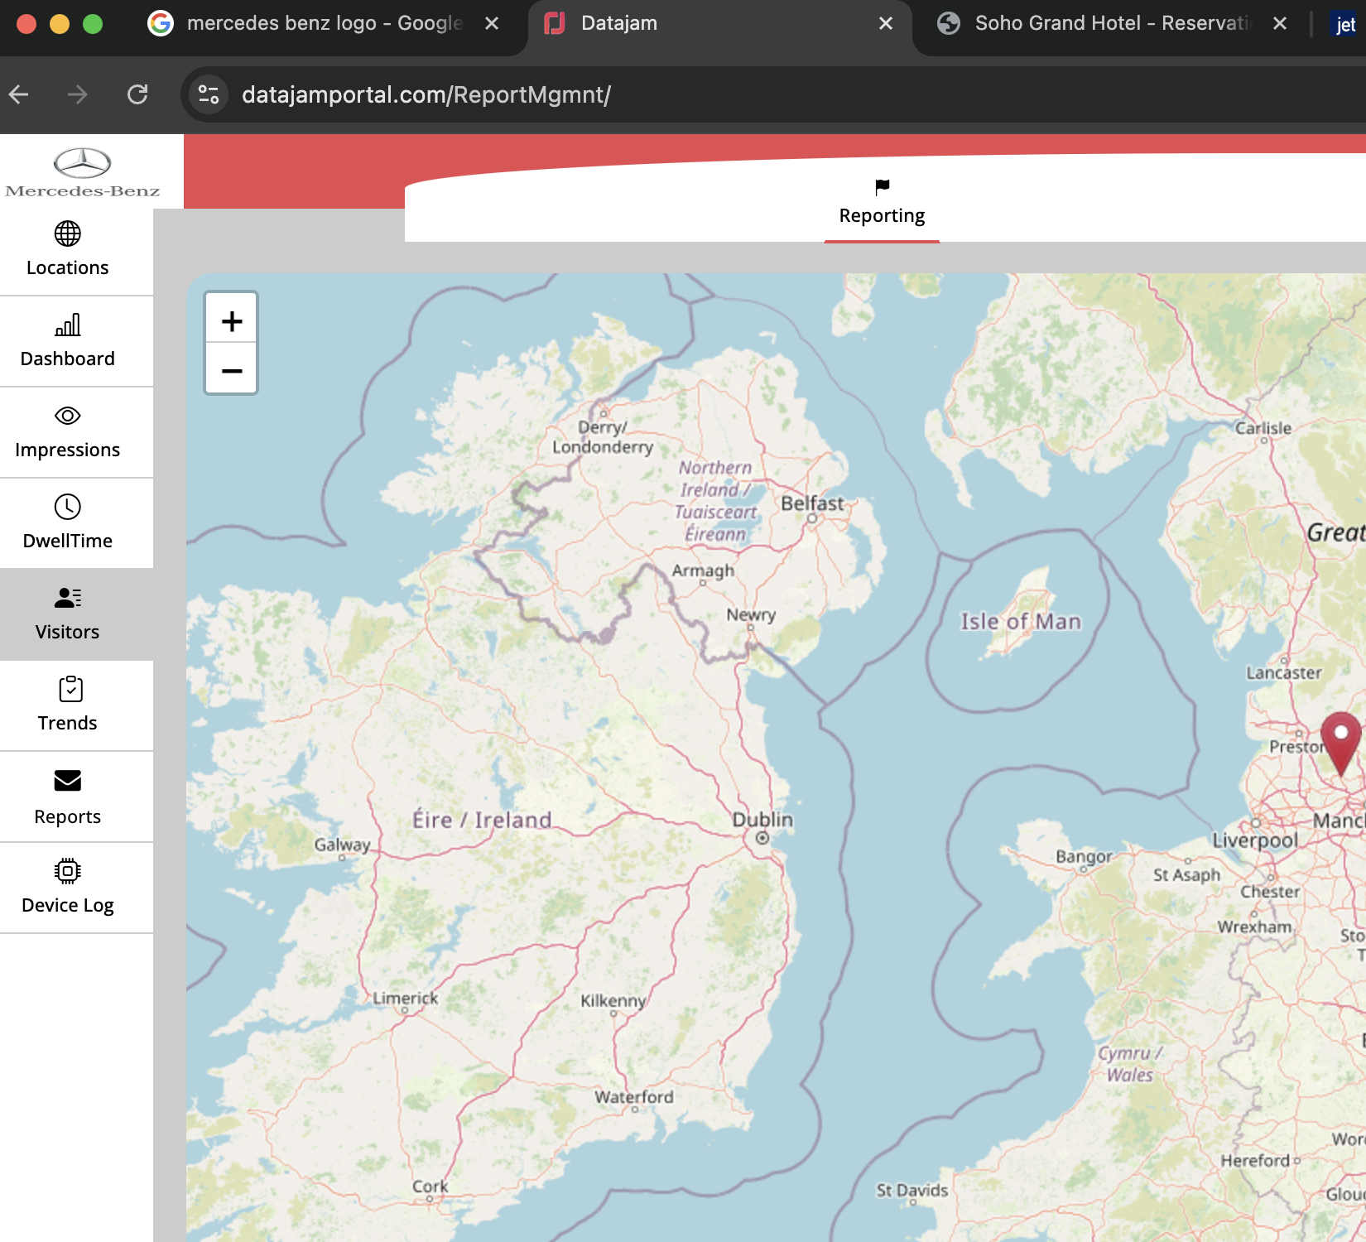Click the address bar URL
Image resolution: width=1366 pixels, height=1242 pixels.
click(x=426, y=94)
